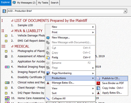The image size is (131, 103).
Task: Click the clipboard Paste icon
Action: pos(48,58)
